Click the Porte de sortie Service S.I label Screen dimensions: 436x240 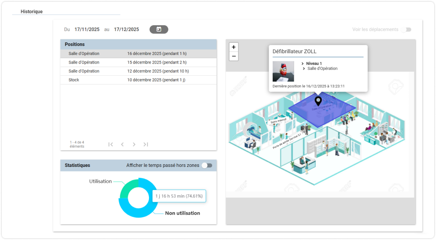[x=287, y=141]
